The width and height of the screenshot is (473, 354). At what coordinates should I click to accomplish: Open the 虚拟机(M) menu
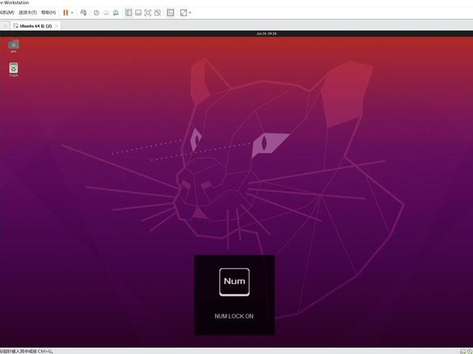point(7,12)
